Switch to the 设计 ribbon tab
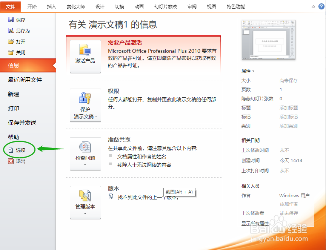 coord(100,7)
